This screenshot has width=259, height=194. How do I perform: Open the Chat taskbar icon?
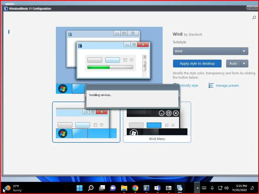coord(113,188)
